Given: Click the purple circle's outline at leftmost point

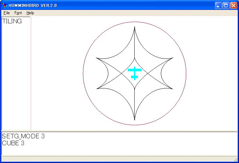Looking at the screenshot, I should tap(83, 73).
